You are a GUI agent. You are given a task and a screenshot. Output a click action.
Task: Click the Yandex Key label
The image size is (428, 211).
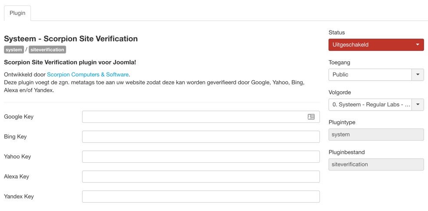[x=19, y=197]
